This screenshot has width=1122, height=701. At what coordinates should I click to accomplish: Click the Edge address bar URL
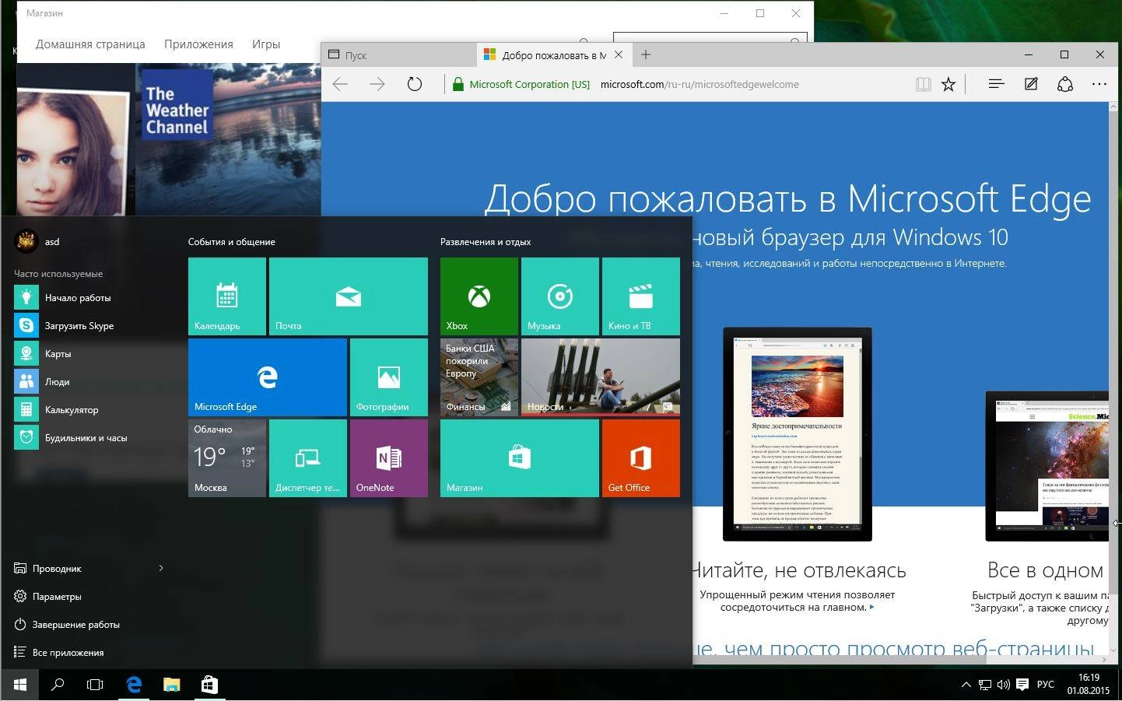point(699,84)
